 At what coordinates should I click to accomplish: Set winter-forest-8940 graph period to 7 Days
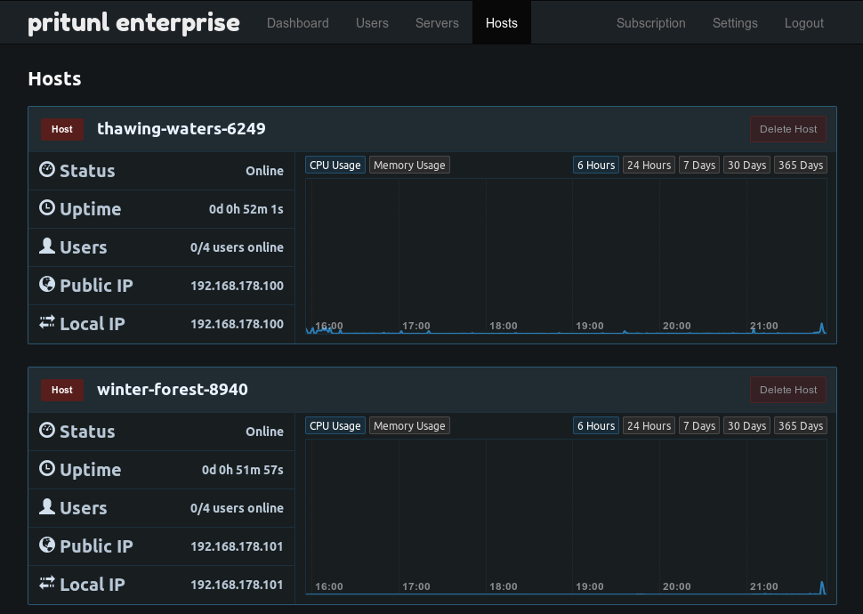pos(698,426)
